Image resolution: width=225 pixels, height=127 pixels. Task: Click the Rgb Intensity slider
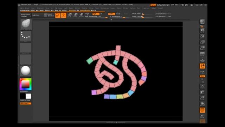coord(96,17)
